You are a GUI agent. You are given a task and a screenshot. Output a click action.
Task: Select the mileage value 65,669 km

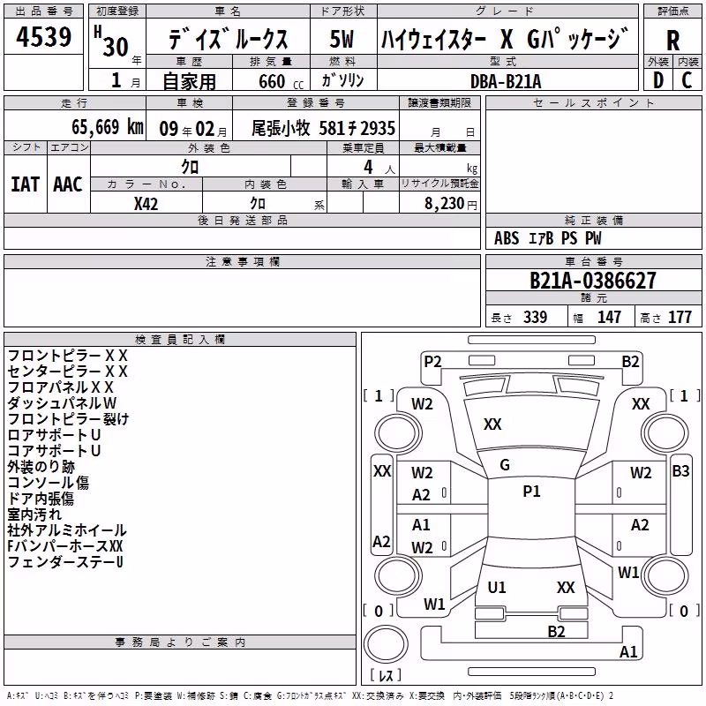coord(107,127)
